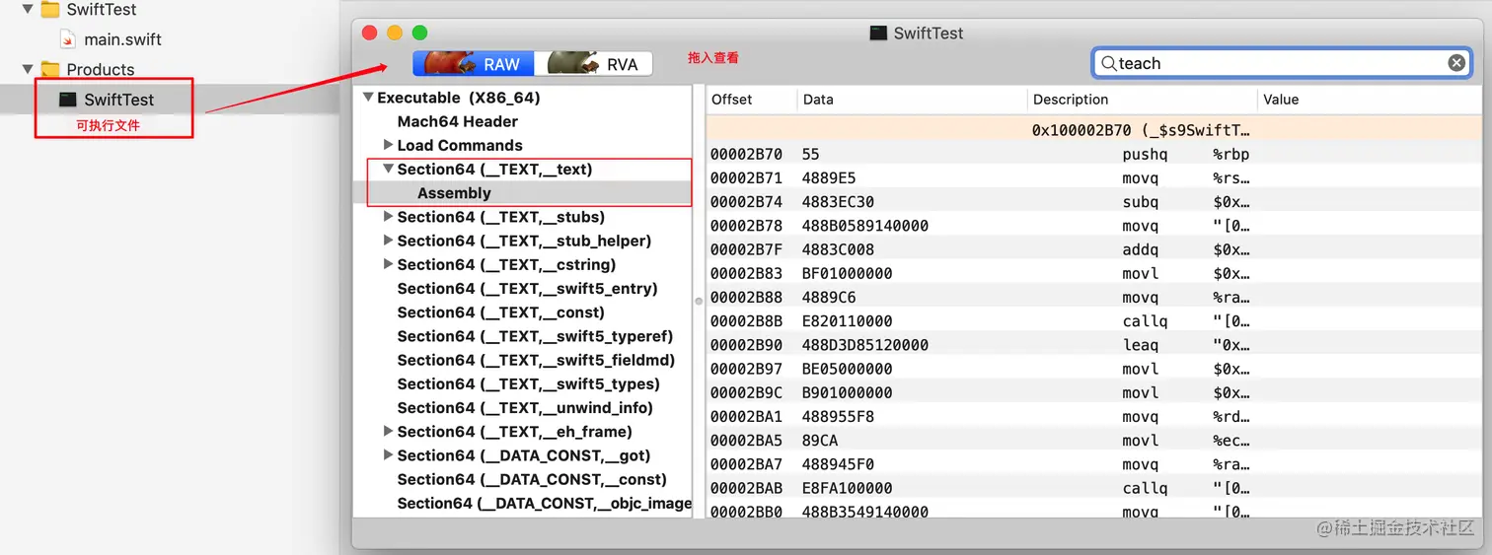1492x555 pixels.
Task: Click data cell E8FA100000
Action: tap(848, 488)
